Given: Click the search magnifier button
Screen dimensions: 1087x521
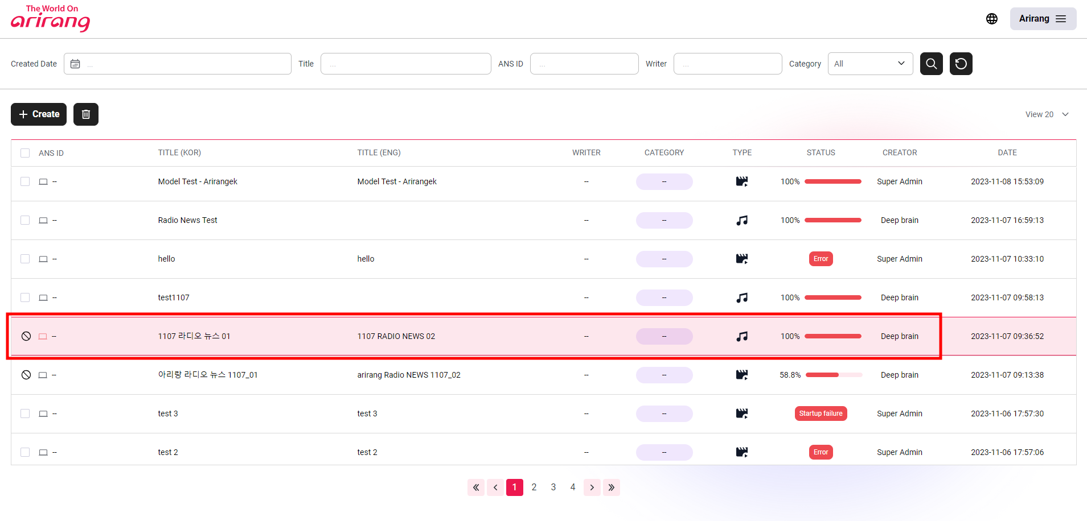Looking at the screenshot, I should (x=931, y=64).
